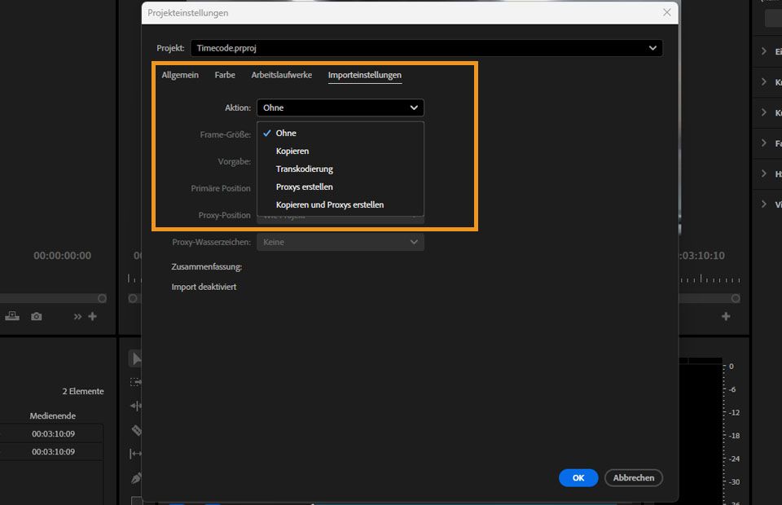Expand the fourth right panel section
Image resolution: width=782 pixels, height=505 pixels.
(x=763, y=143)
